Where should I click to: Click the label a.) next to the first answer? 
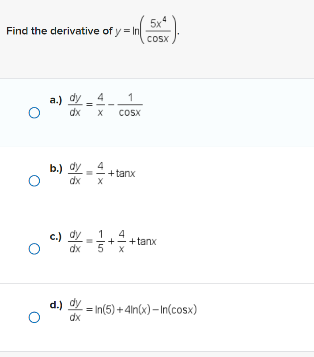56,100
